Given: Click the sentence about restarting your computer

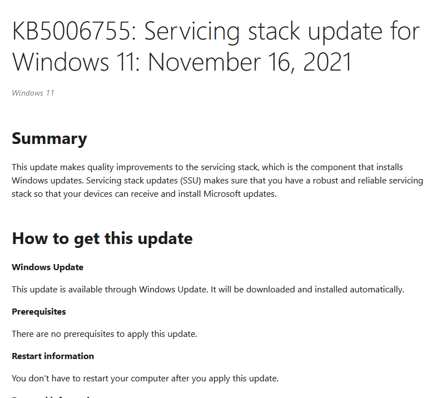Looking at the screenshot, I should pos(145,379).
